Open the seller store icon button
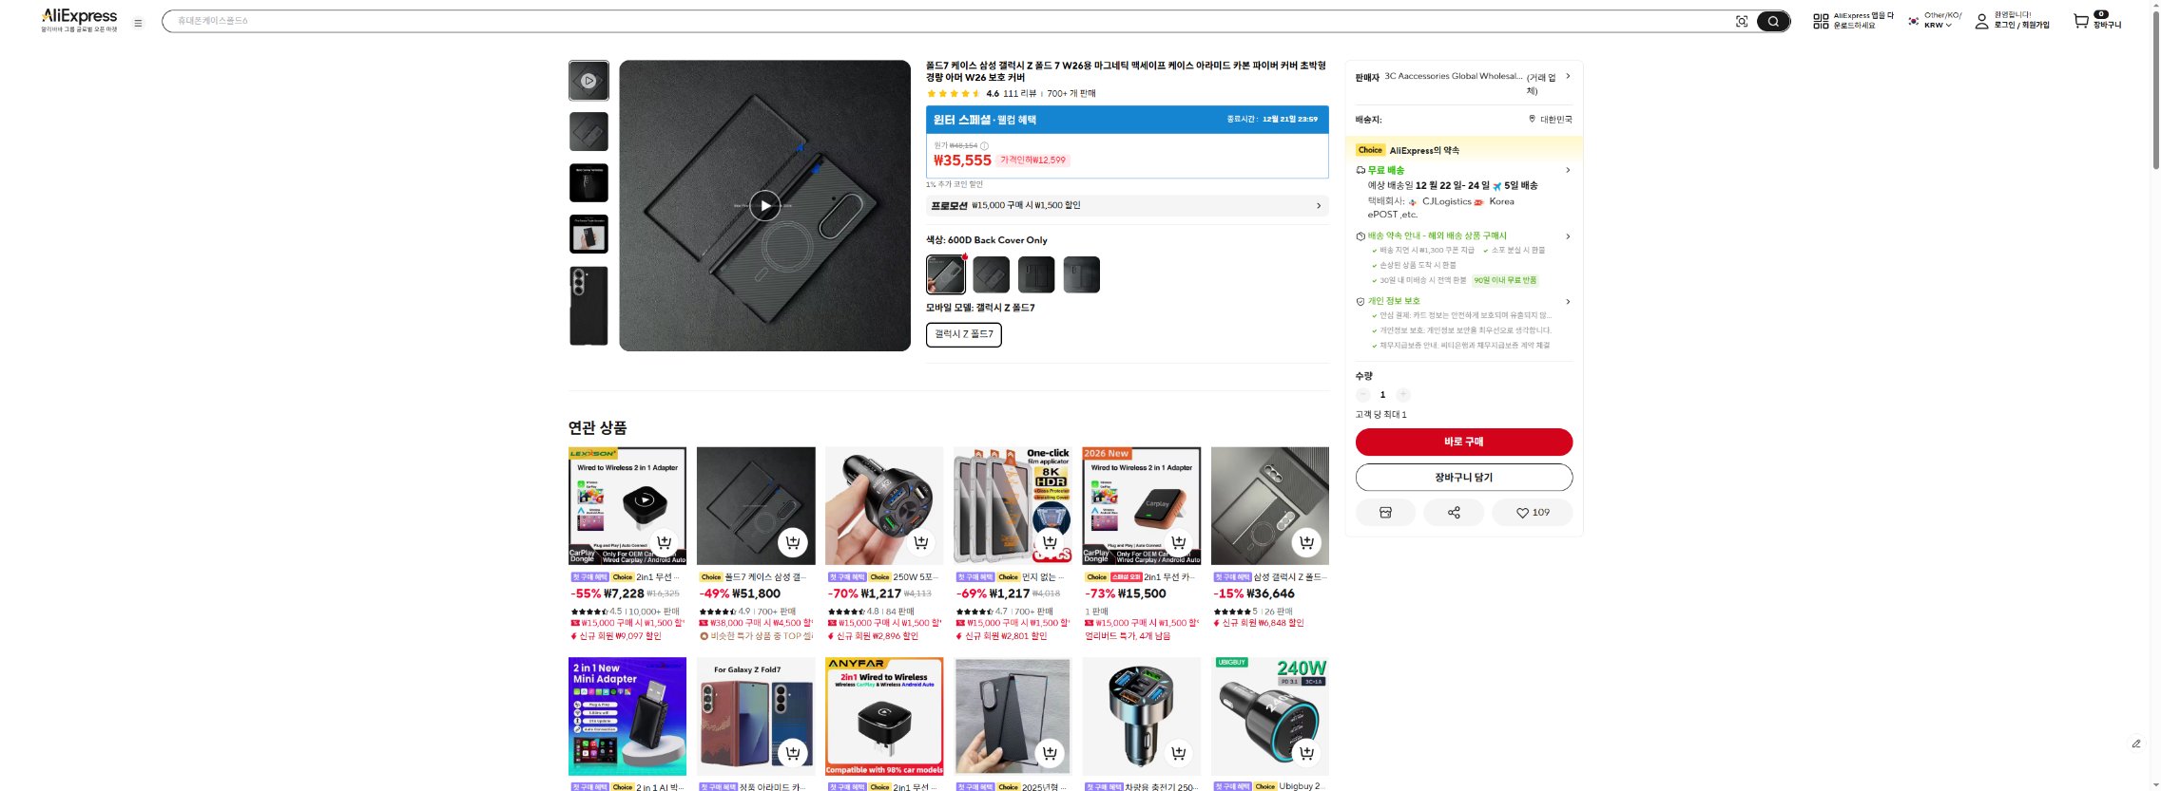Viewport: 2161px width, 791px height. click(1385, 513)
